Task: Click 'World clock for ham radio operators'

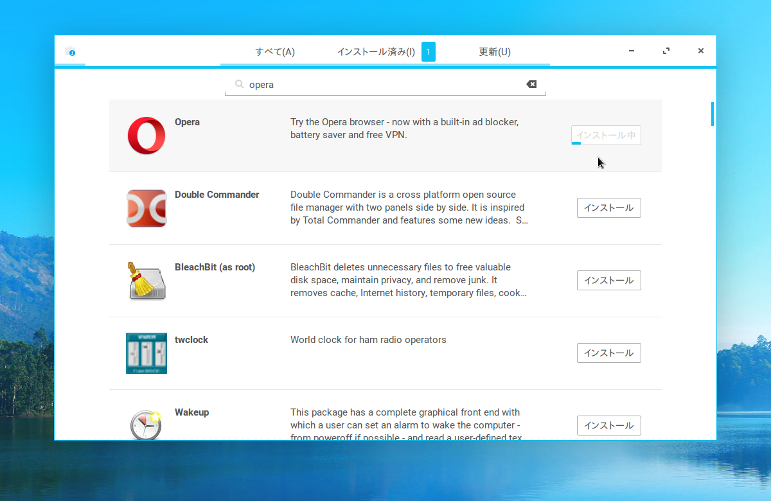Action: (x=368, y=340)
